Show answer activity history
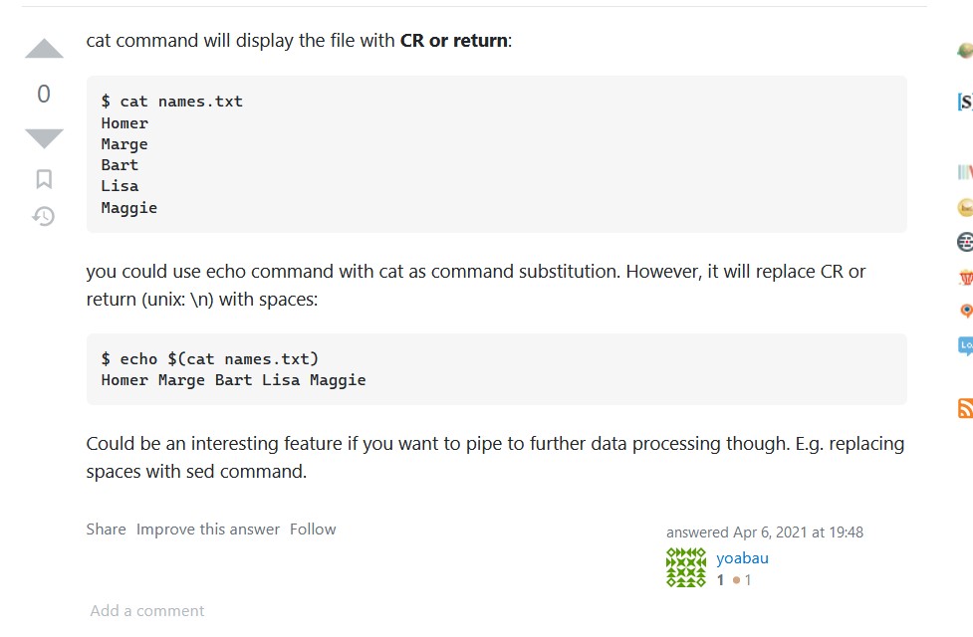The height and width of the screenshot is (637, 973). (x=44, y=215)
